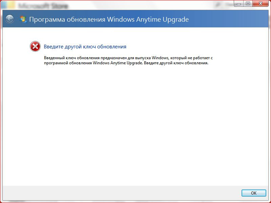Click the message starting 'Введенный ключ обновления предназначен'

click(128, 60)
